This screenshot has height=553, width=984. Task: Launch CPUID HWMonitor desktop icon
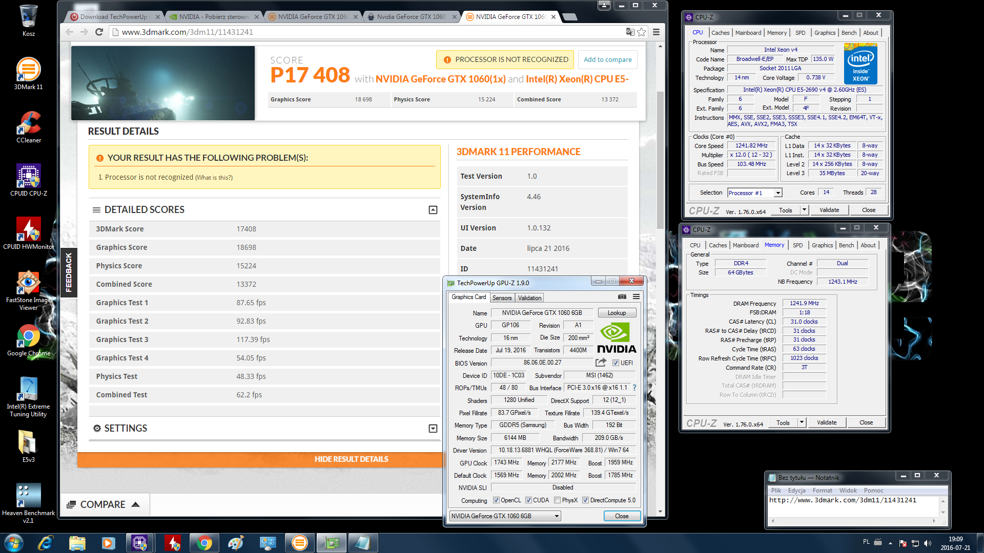[28, 233]
